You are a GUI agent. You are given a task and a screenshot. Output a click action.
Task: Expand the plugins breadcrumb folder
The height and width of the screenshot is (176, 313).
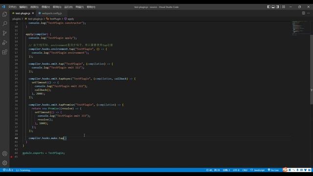click(16, 19)
